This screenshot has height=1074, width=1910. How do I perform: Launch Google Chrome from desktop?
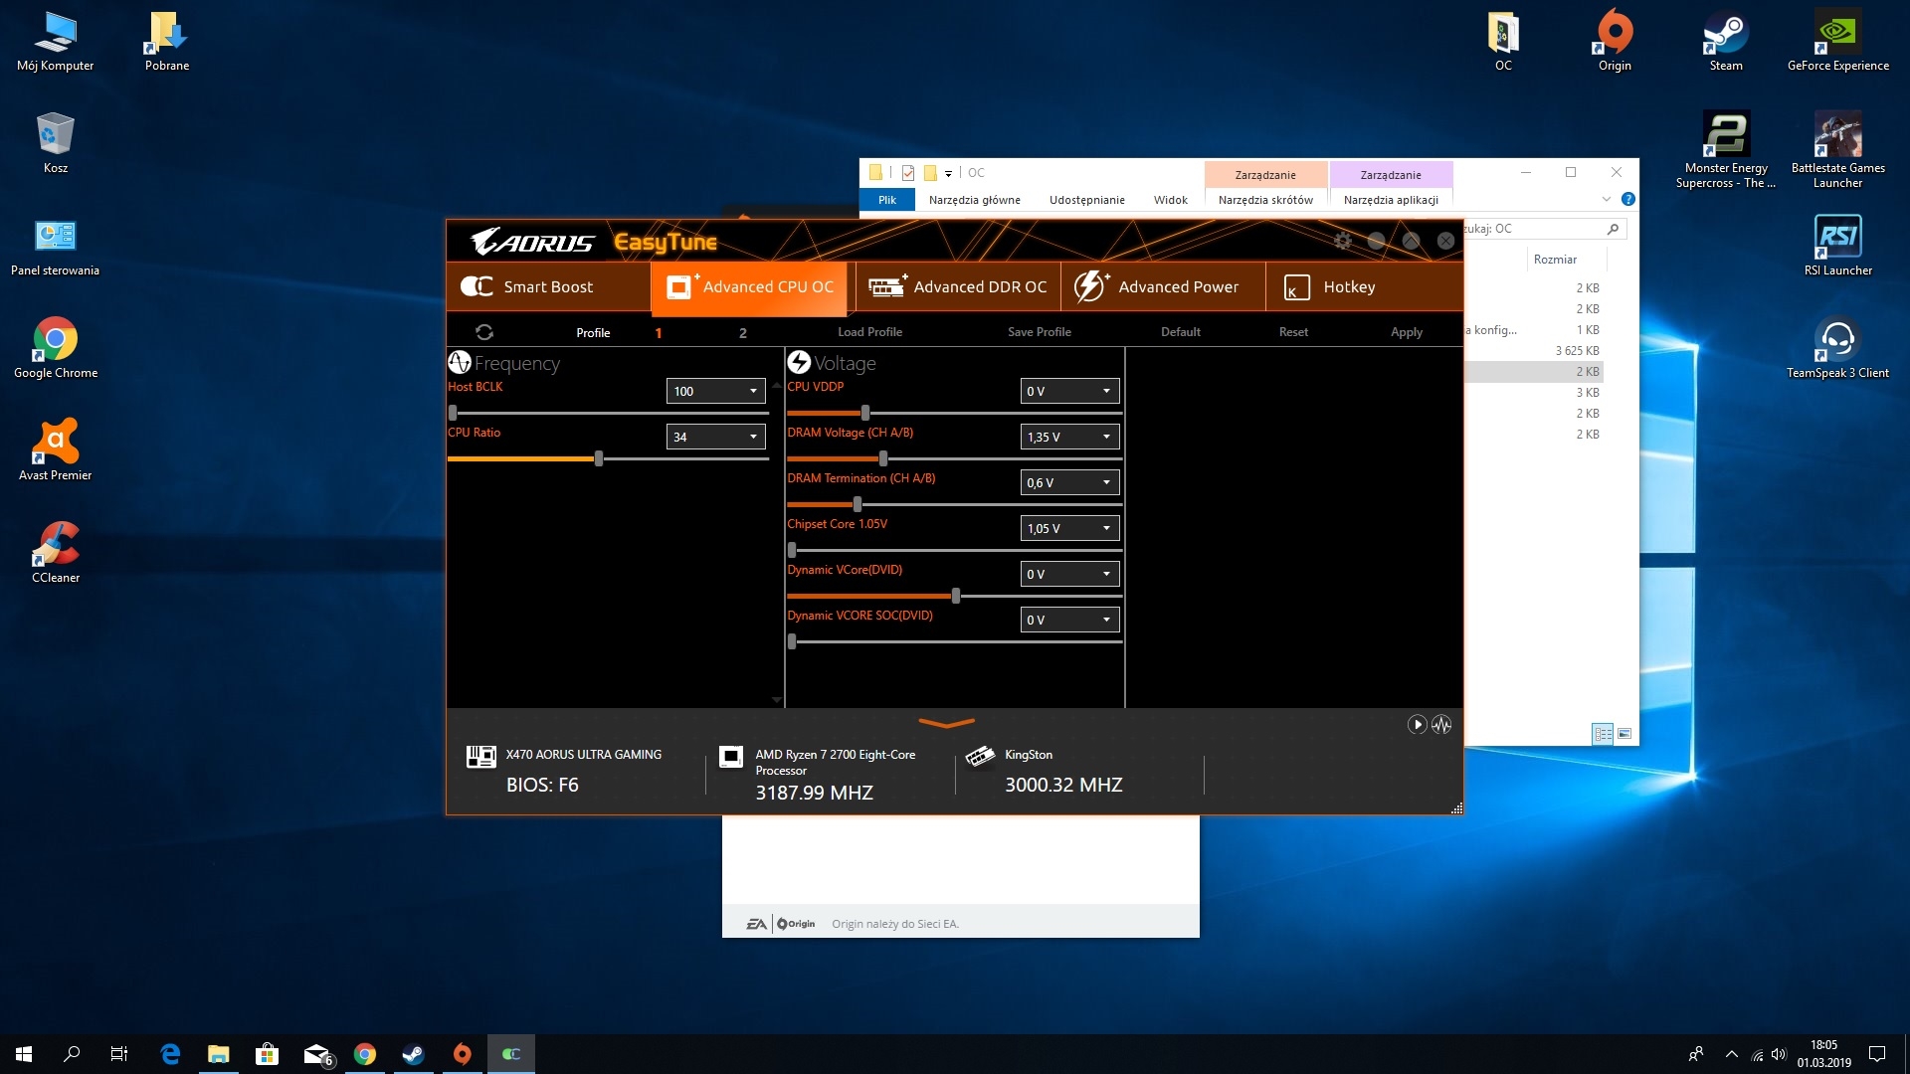point(56,349)
